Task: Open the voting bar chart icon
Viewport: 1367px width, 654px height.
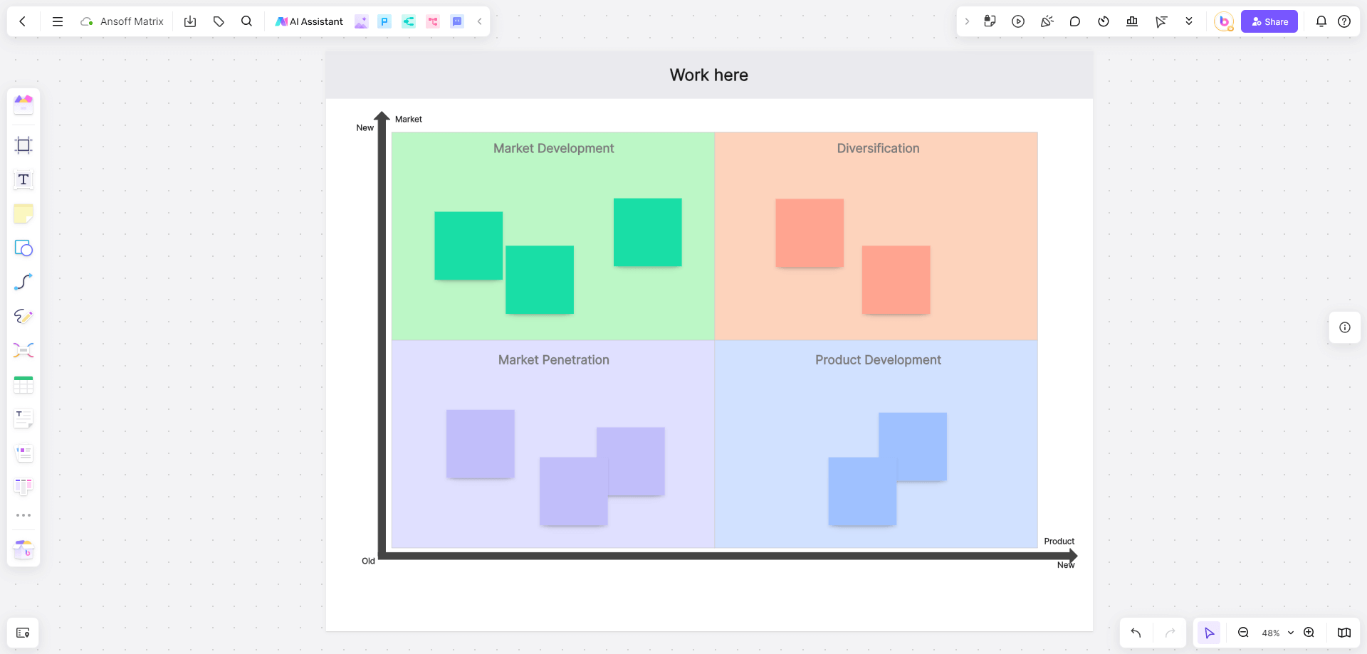Action: click(1132, 21)
